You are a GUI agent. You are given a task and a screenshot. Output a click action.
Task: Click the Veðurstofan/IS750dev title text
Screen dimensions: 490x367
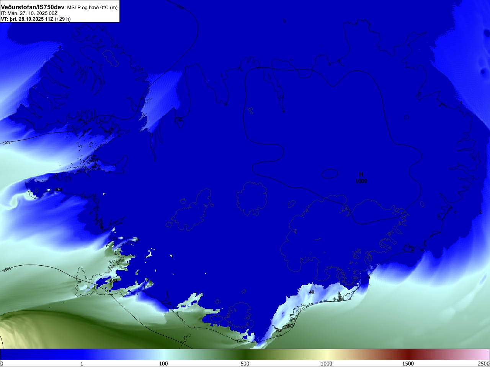point(33,7)
